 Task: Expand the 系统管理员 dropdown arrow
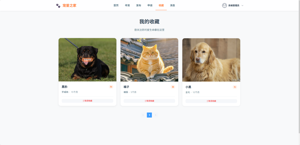[242, 6]
